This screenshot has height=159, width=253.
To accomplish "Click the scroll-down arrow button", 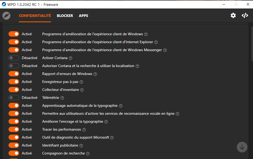I will [242, 147].
